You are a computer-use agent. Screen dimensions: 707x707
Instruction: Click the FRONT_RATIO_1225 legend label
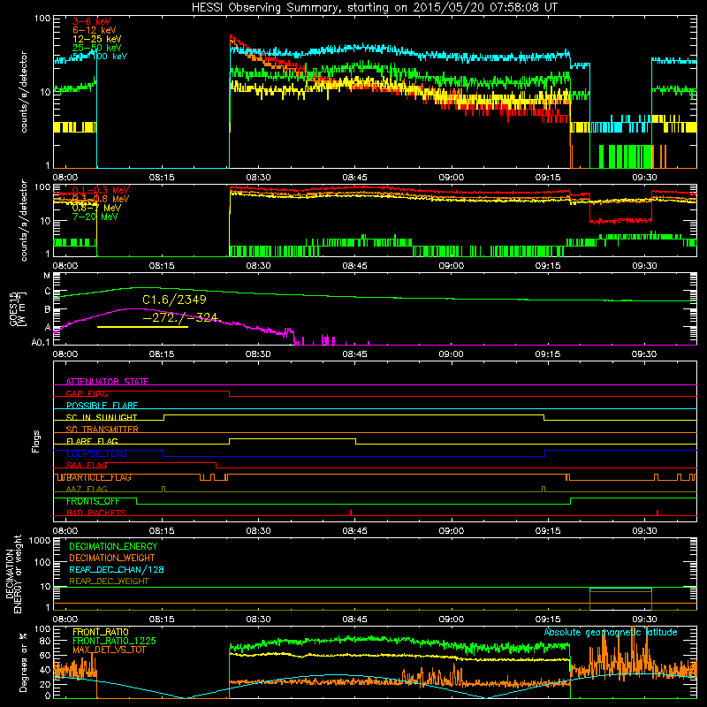pos(114,641)
